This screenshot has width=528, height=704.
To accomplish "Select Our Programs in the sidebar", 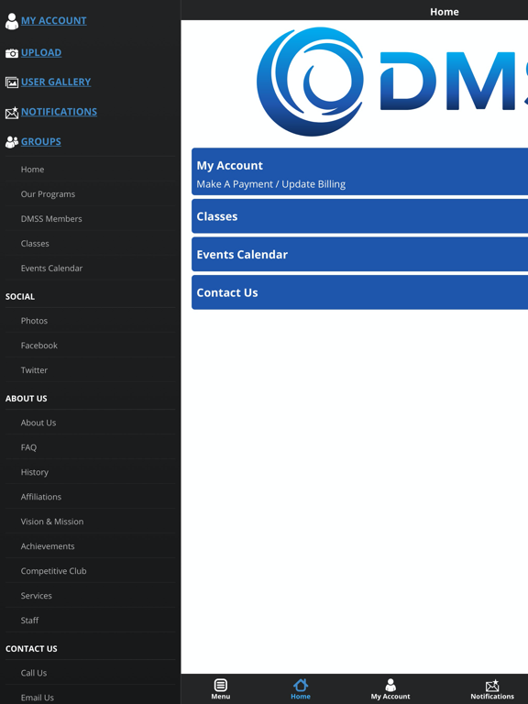I will click(90, 194).
